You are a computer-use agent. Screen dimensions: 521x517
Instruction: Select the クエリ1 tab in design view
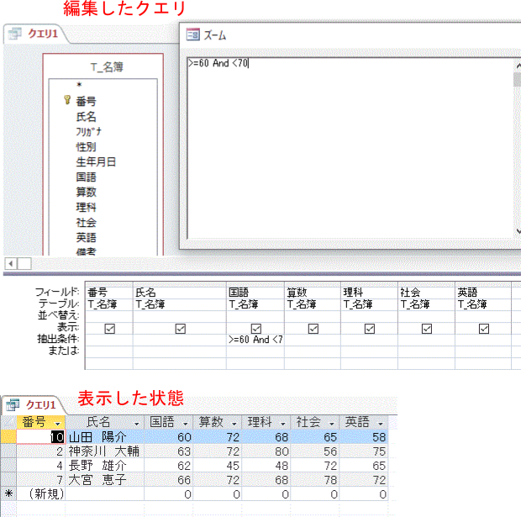[x=35, y=34]
